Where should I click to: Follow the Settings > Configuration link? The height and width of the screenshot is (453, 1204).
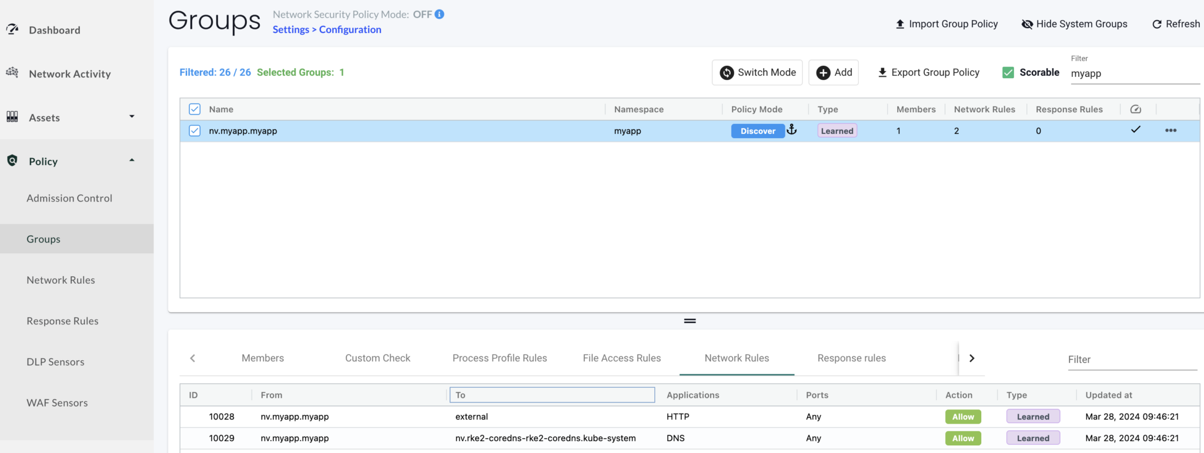[x=327, y=29]
